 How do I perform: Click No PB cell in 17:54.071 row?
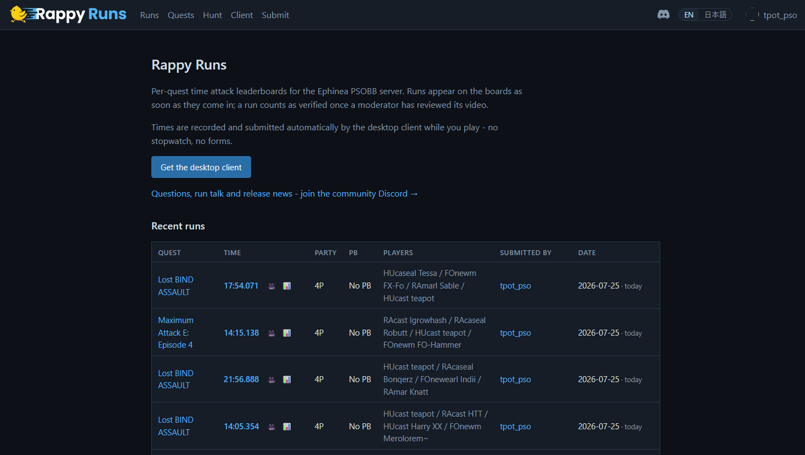tap(360, 286)
